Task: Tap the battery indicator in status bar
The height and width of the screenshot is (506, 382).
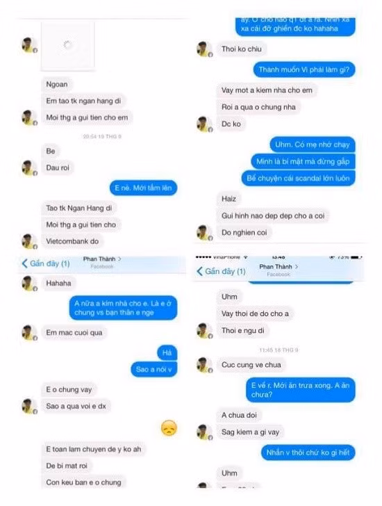Action: [356, 257]
